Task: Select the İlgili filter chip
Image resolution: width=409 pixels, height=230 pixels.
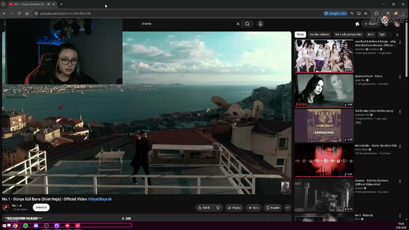Action: click(x=382, y=34)
